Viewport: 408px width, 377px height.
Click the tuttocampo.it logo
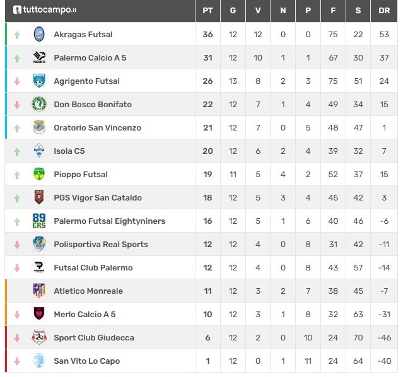coord(45,10)
